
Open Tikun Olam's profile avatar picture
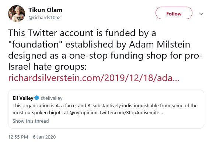[17, 14]
